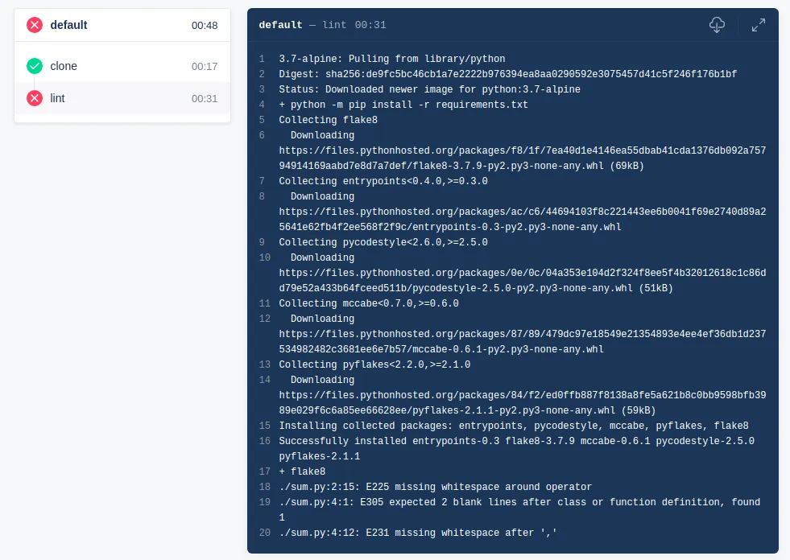Select log line number 17 flake8 command
Screen dimensions: 790x560
point(265,471)
